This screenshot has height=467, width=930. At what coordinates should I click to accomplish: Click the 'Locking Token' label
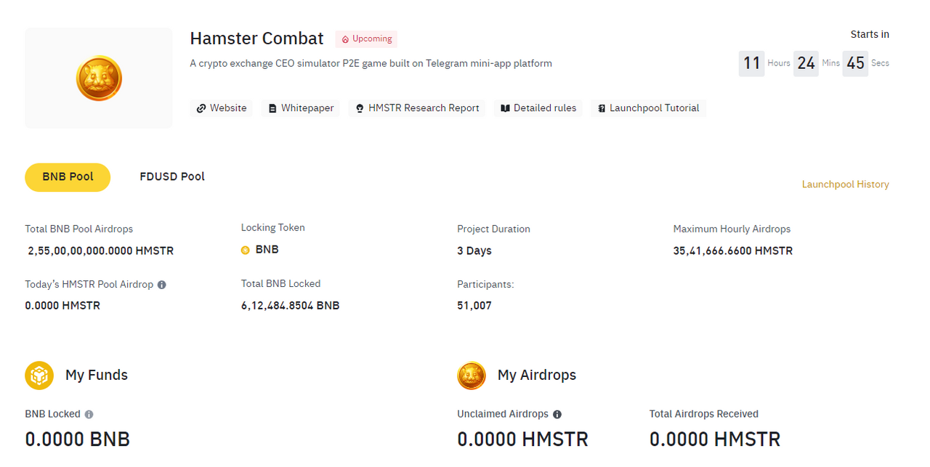(273, 227)
